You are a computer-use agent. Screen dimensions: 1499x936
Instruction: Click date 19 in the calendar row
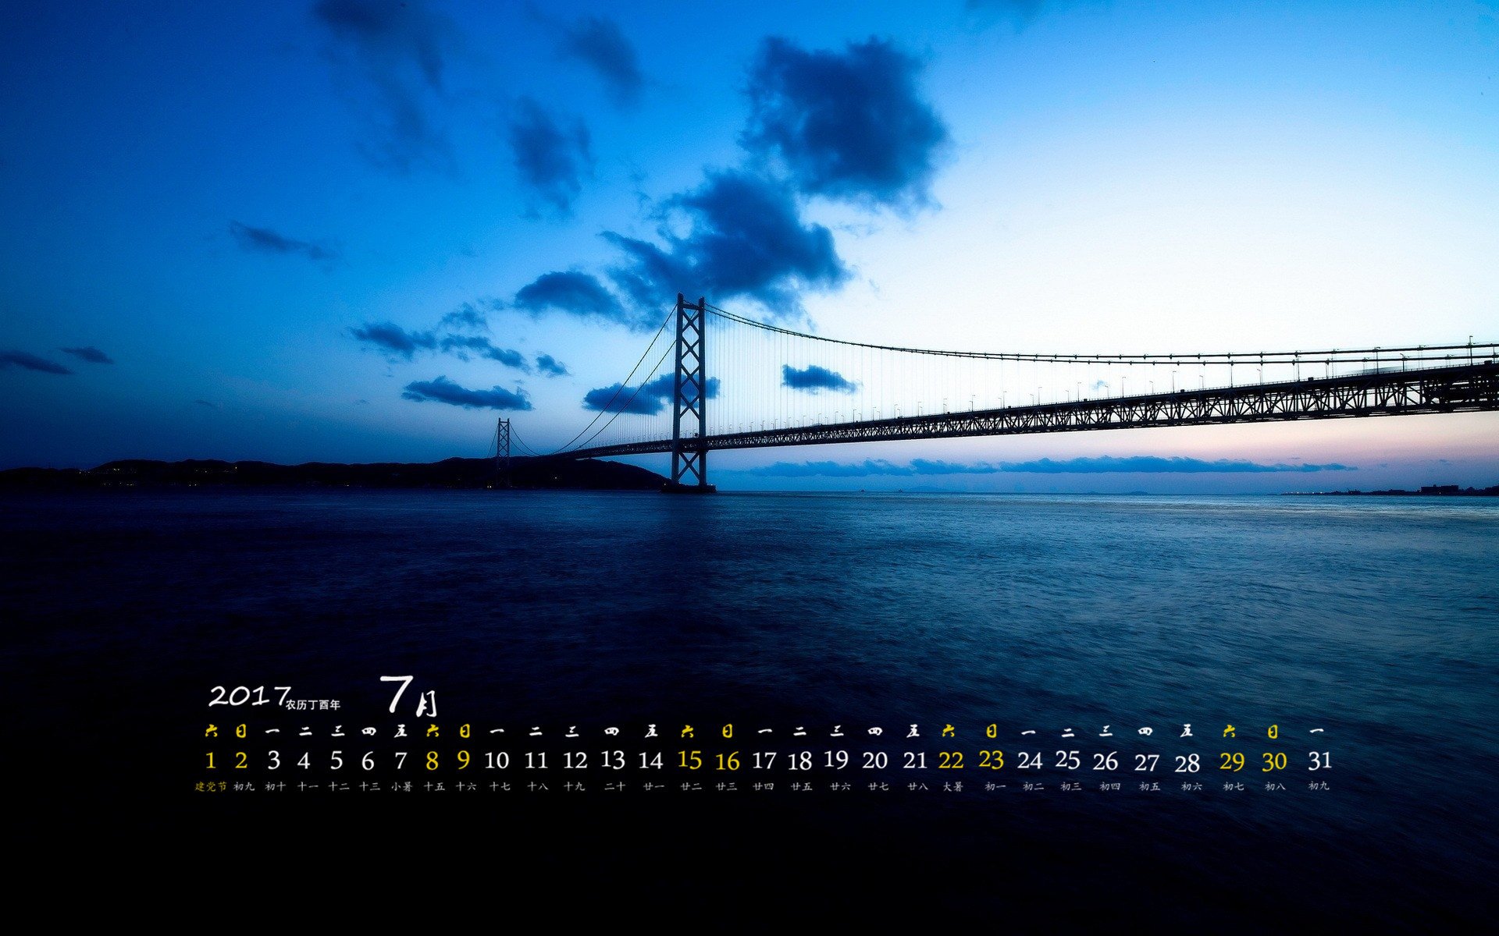tap(836, 760)
